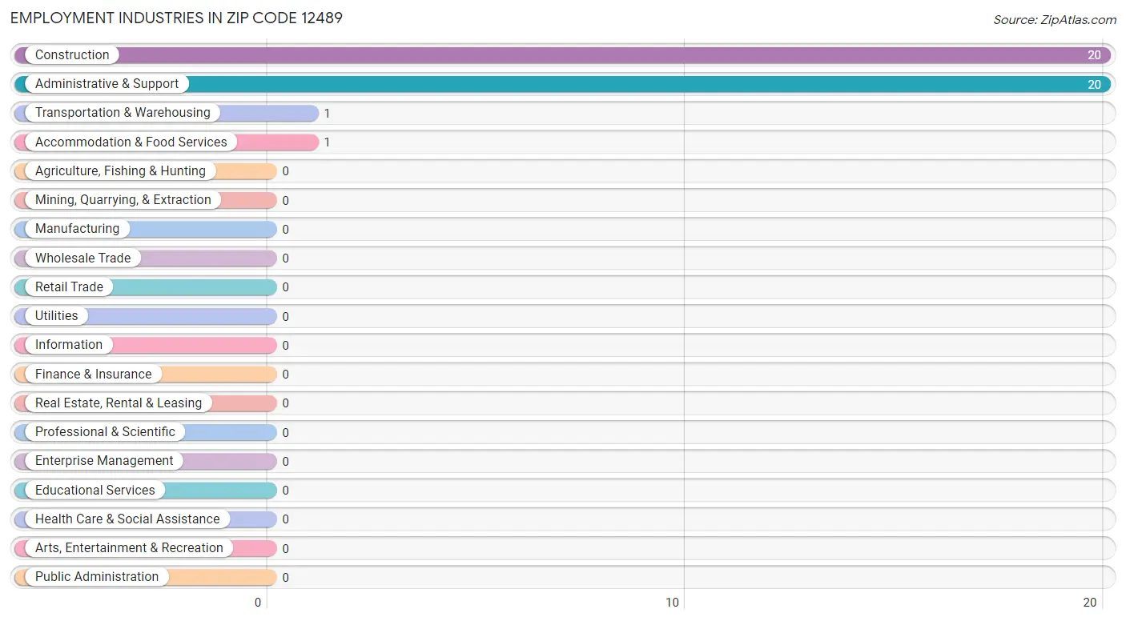Click the Information label
1126x621 pixels.
69,345
